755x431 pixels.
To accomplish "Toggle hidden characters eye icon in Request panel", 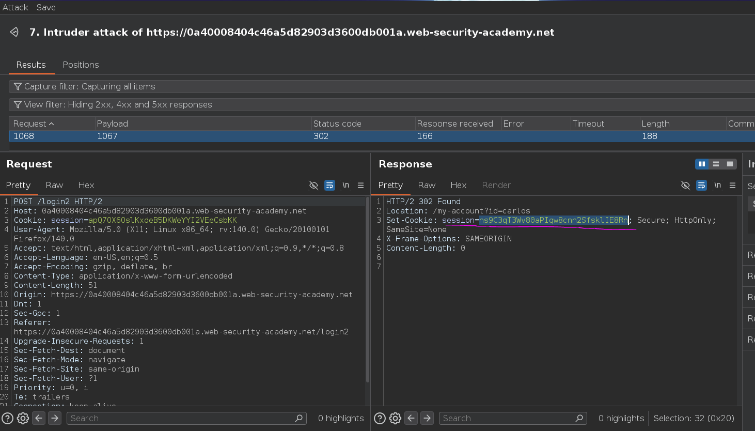I will click(x=313, y=185).
